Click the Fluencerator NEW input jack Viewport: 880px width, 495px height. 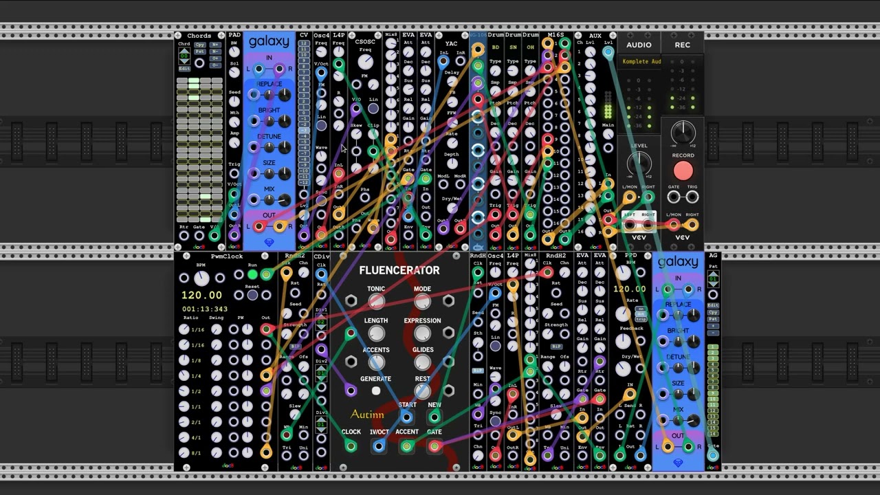(434, 417)
